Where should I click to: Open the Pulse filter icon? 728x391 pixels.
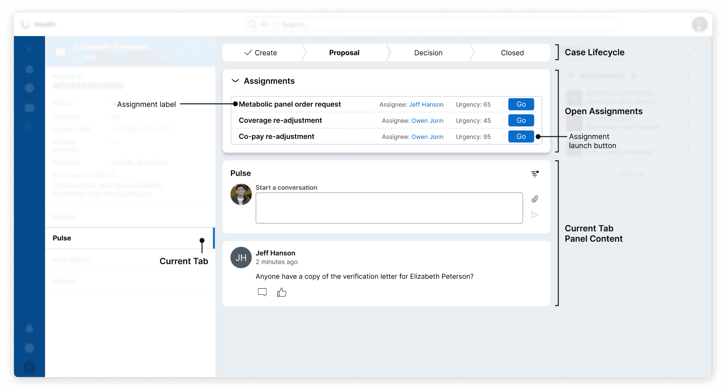535,174
